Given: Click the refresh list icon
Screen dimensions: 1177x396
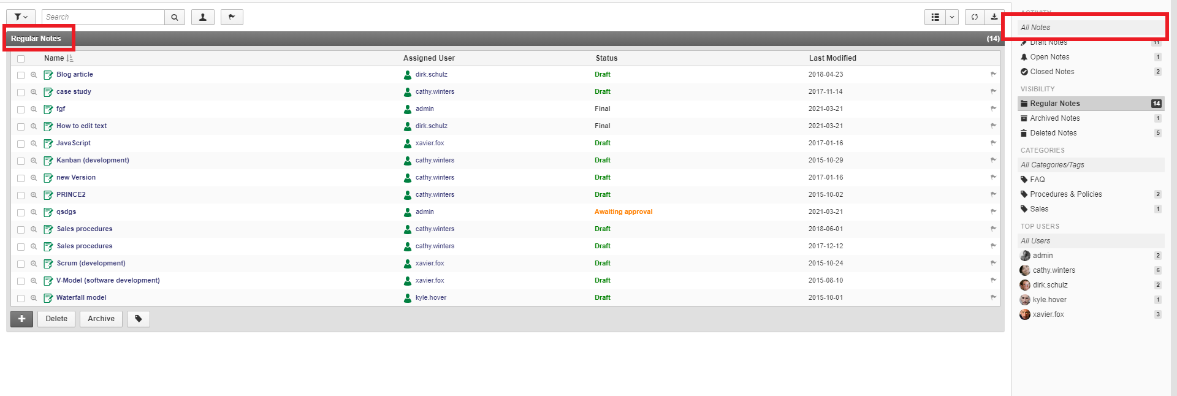Looking at the screenshot, I should click(974, 17).
